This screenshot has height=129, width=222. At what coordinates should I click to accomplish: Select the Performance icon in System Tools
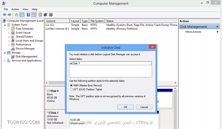pos(13,45)
